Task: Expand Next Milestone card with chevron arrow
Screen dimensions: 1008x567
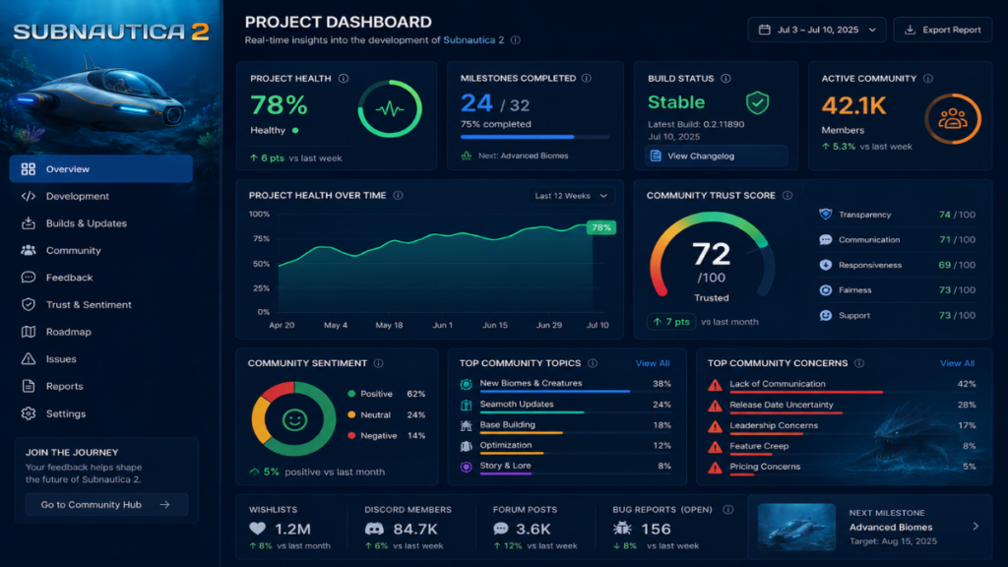Action: [x=976, y=526]
